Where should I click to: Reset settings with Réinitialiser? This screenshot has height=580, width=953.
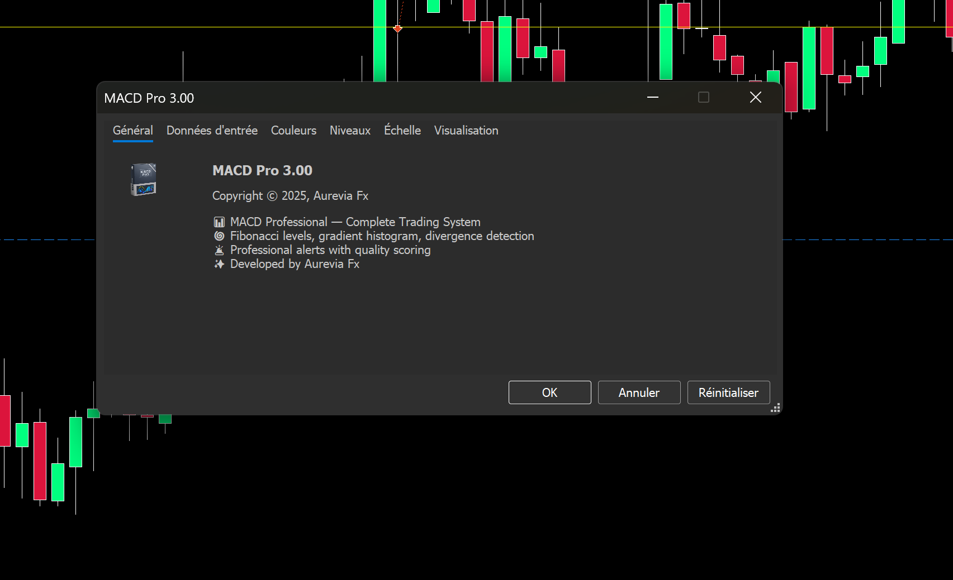click(x=728, y=392)
